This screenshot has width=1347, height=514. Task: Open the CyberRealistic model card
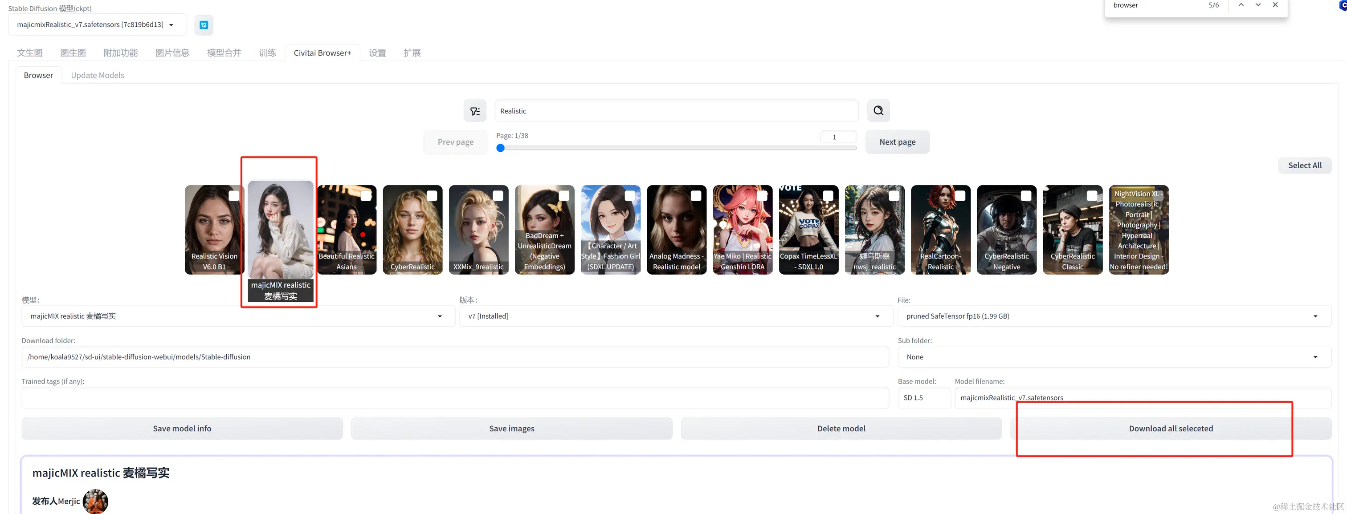tap(412, 230)
